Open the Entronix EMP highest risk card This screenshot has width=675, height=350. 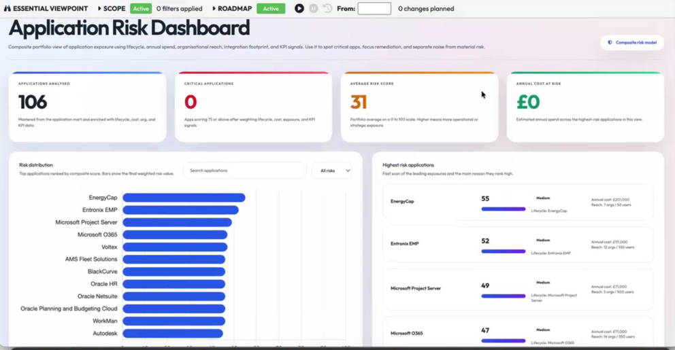[517, 244]
